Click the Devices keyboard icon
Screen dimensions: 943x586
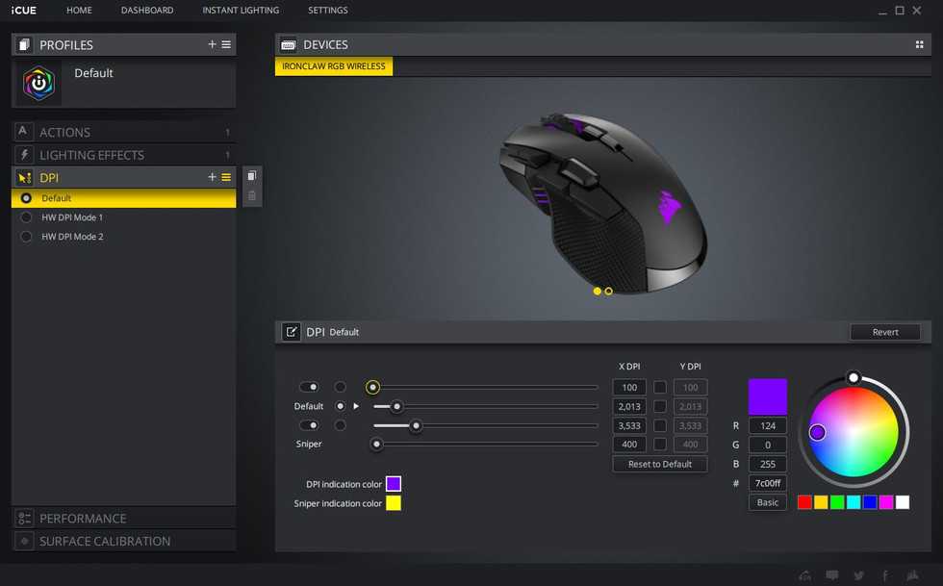click(x=289, y=45)
